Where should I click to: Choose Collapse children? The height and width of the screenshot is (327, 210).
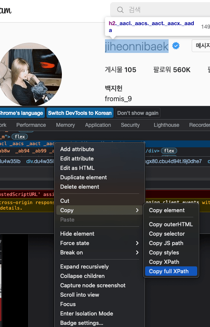(100, 276)
